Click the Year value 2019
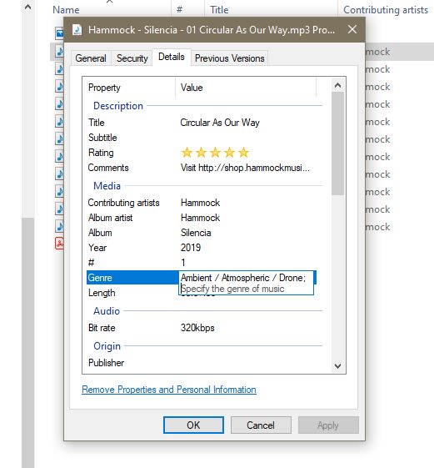Screen dimensions: 434x468 pyautogui.click(x=191, y=248)
